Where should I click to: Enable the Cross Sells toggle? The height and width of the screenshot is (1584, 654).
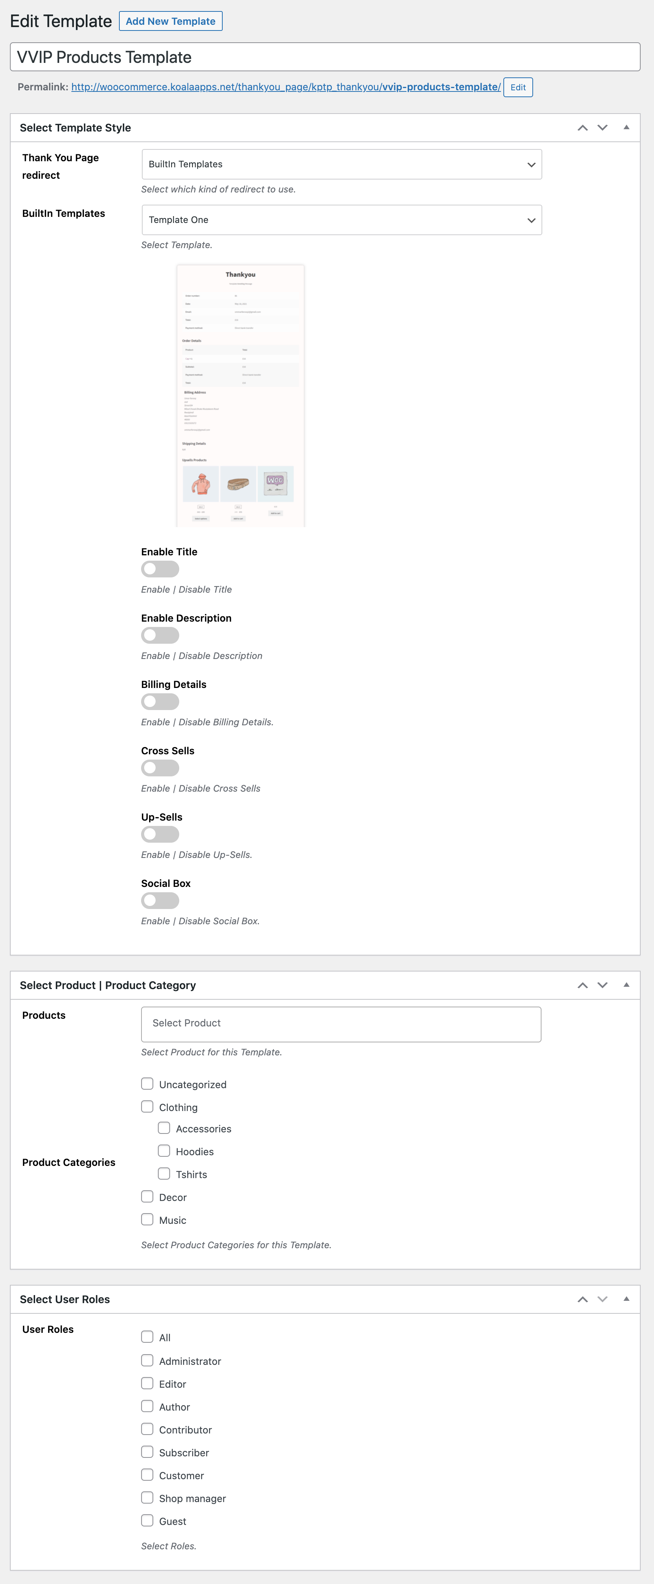pos(160,768)
